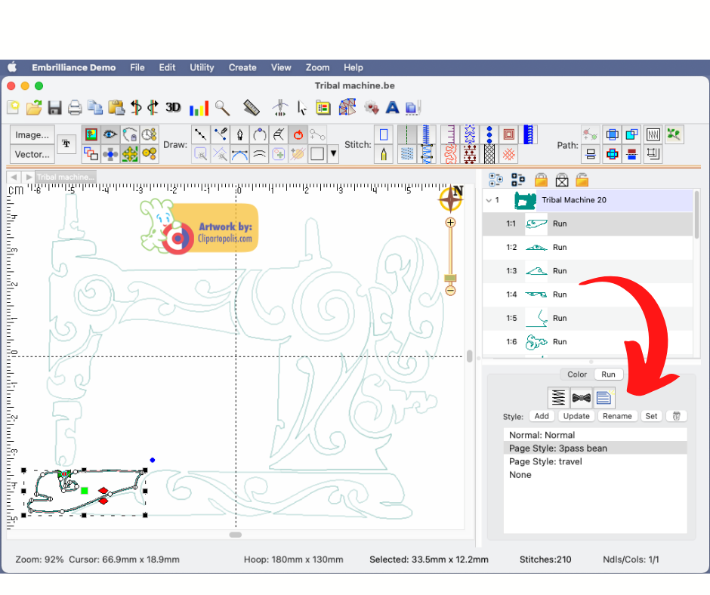Select the magnifying glass zoom tool
The height and width of the screenshot is (595, 710).
(222, 107)
